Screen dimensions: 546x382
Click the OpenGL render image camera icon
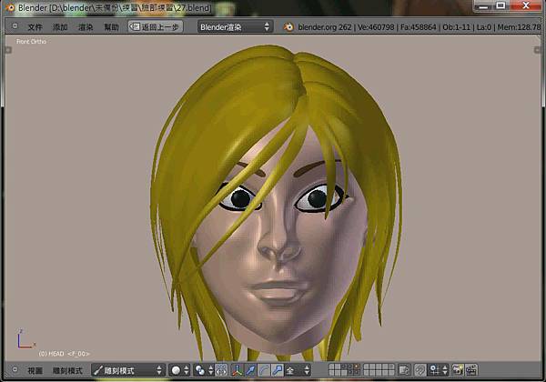[x=456, y=370]
